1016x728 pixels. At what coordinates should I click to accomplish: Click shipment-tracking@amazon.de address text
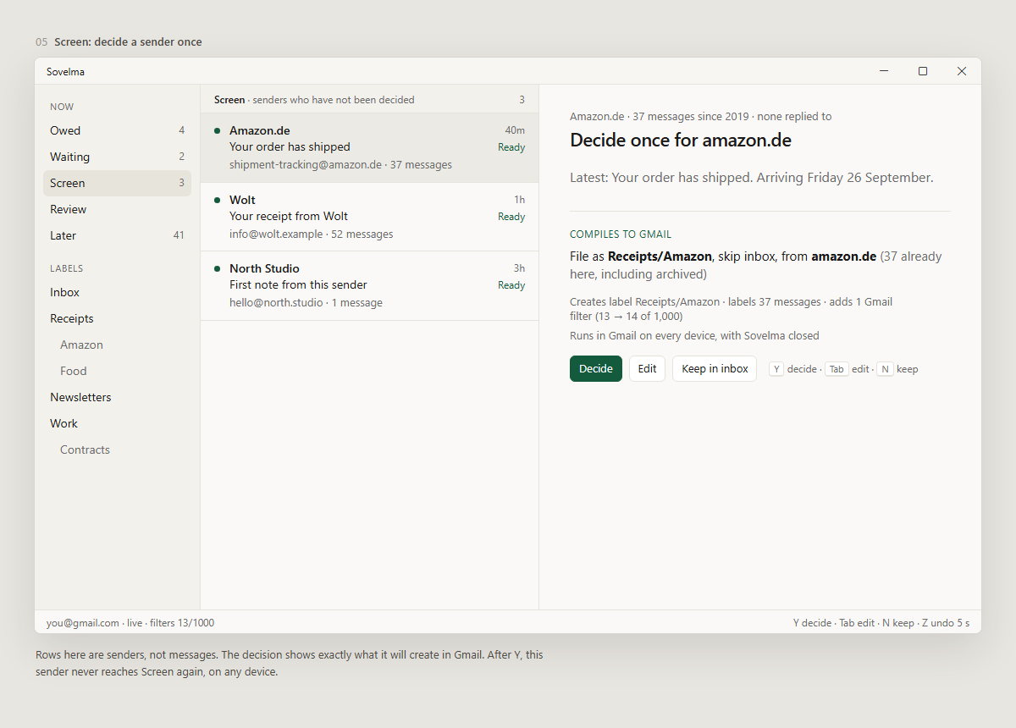point(306,165)
